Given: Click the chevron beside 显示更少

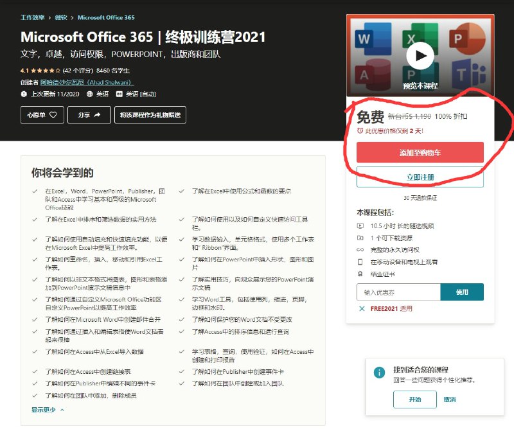Looking at the screenshot, I should coord(62,410).
